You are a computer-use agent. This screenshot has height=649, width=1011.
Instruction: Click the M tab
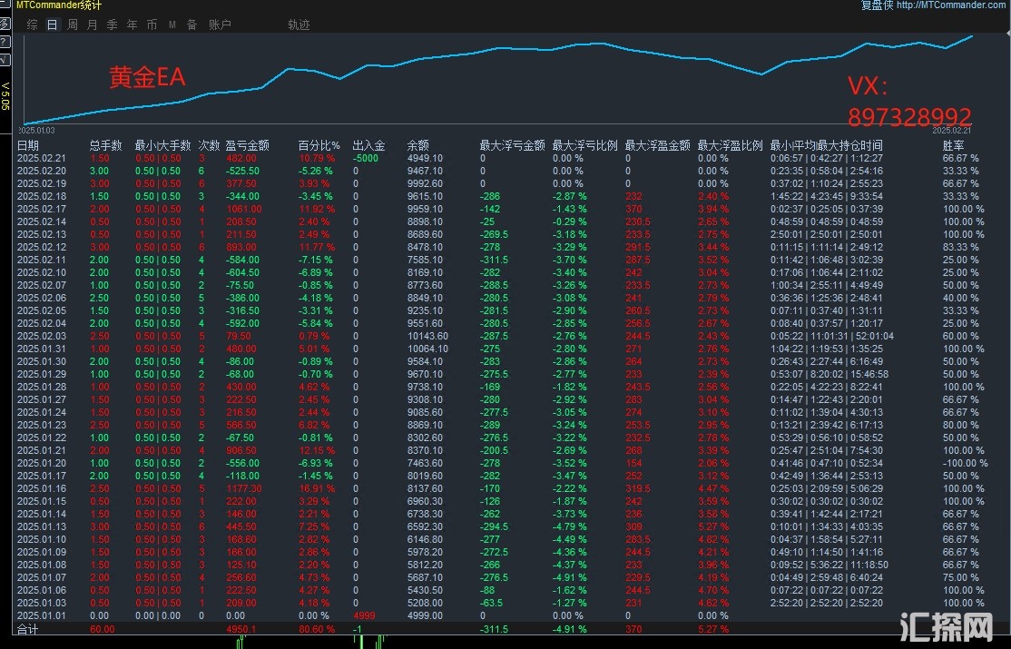pos(172,25)
